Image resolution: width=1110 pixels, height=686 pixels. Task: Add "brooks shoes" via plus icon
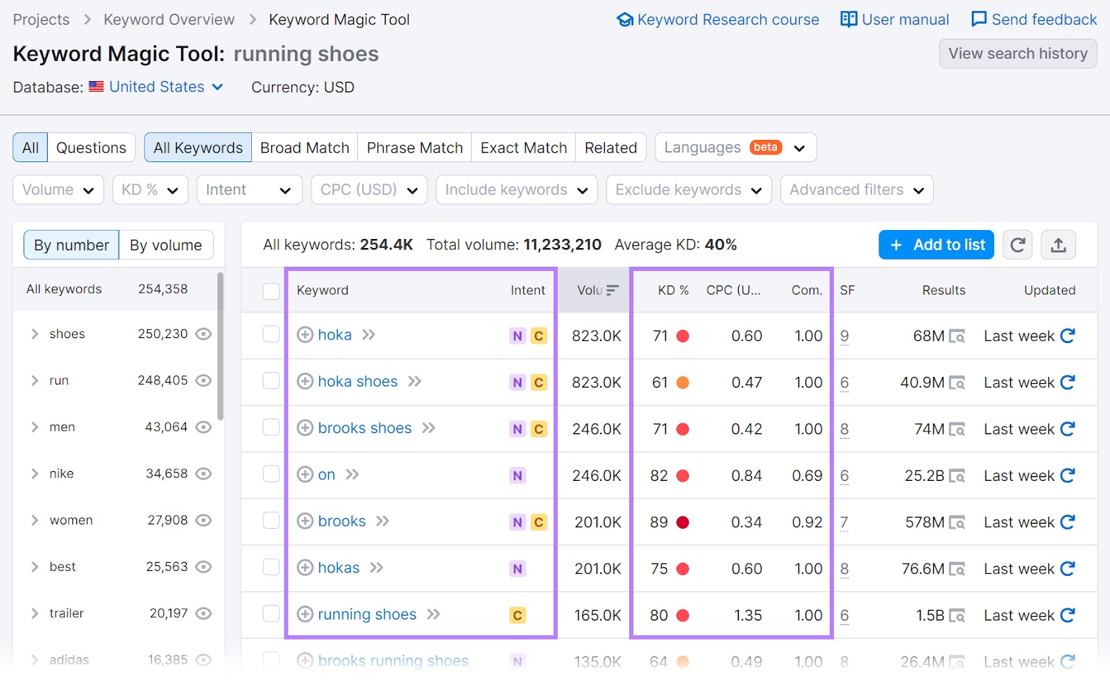(x=305, y=428)
